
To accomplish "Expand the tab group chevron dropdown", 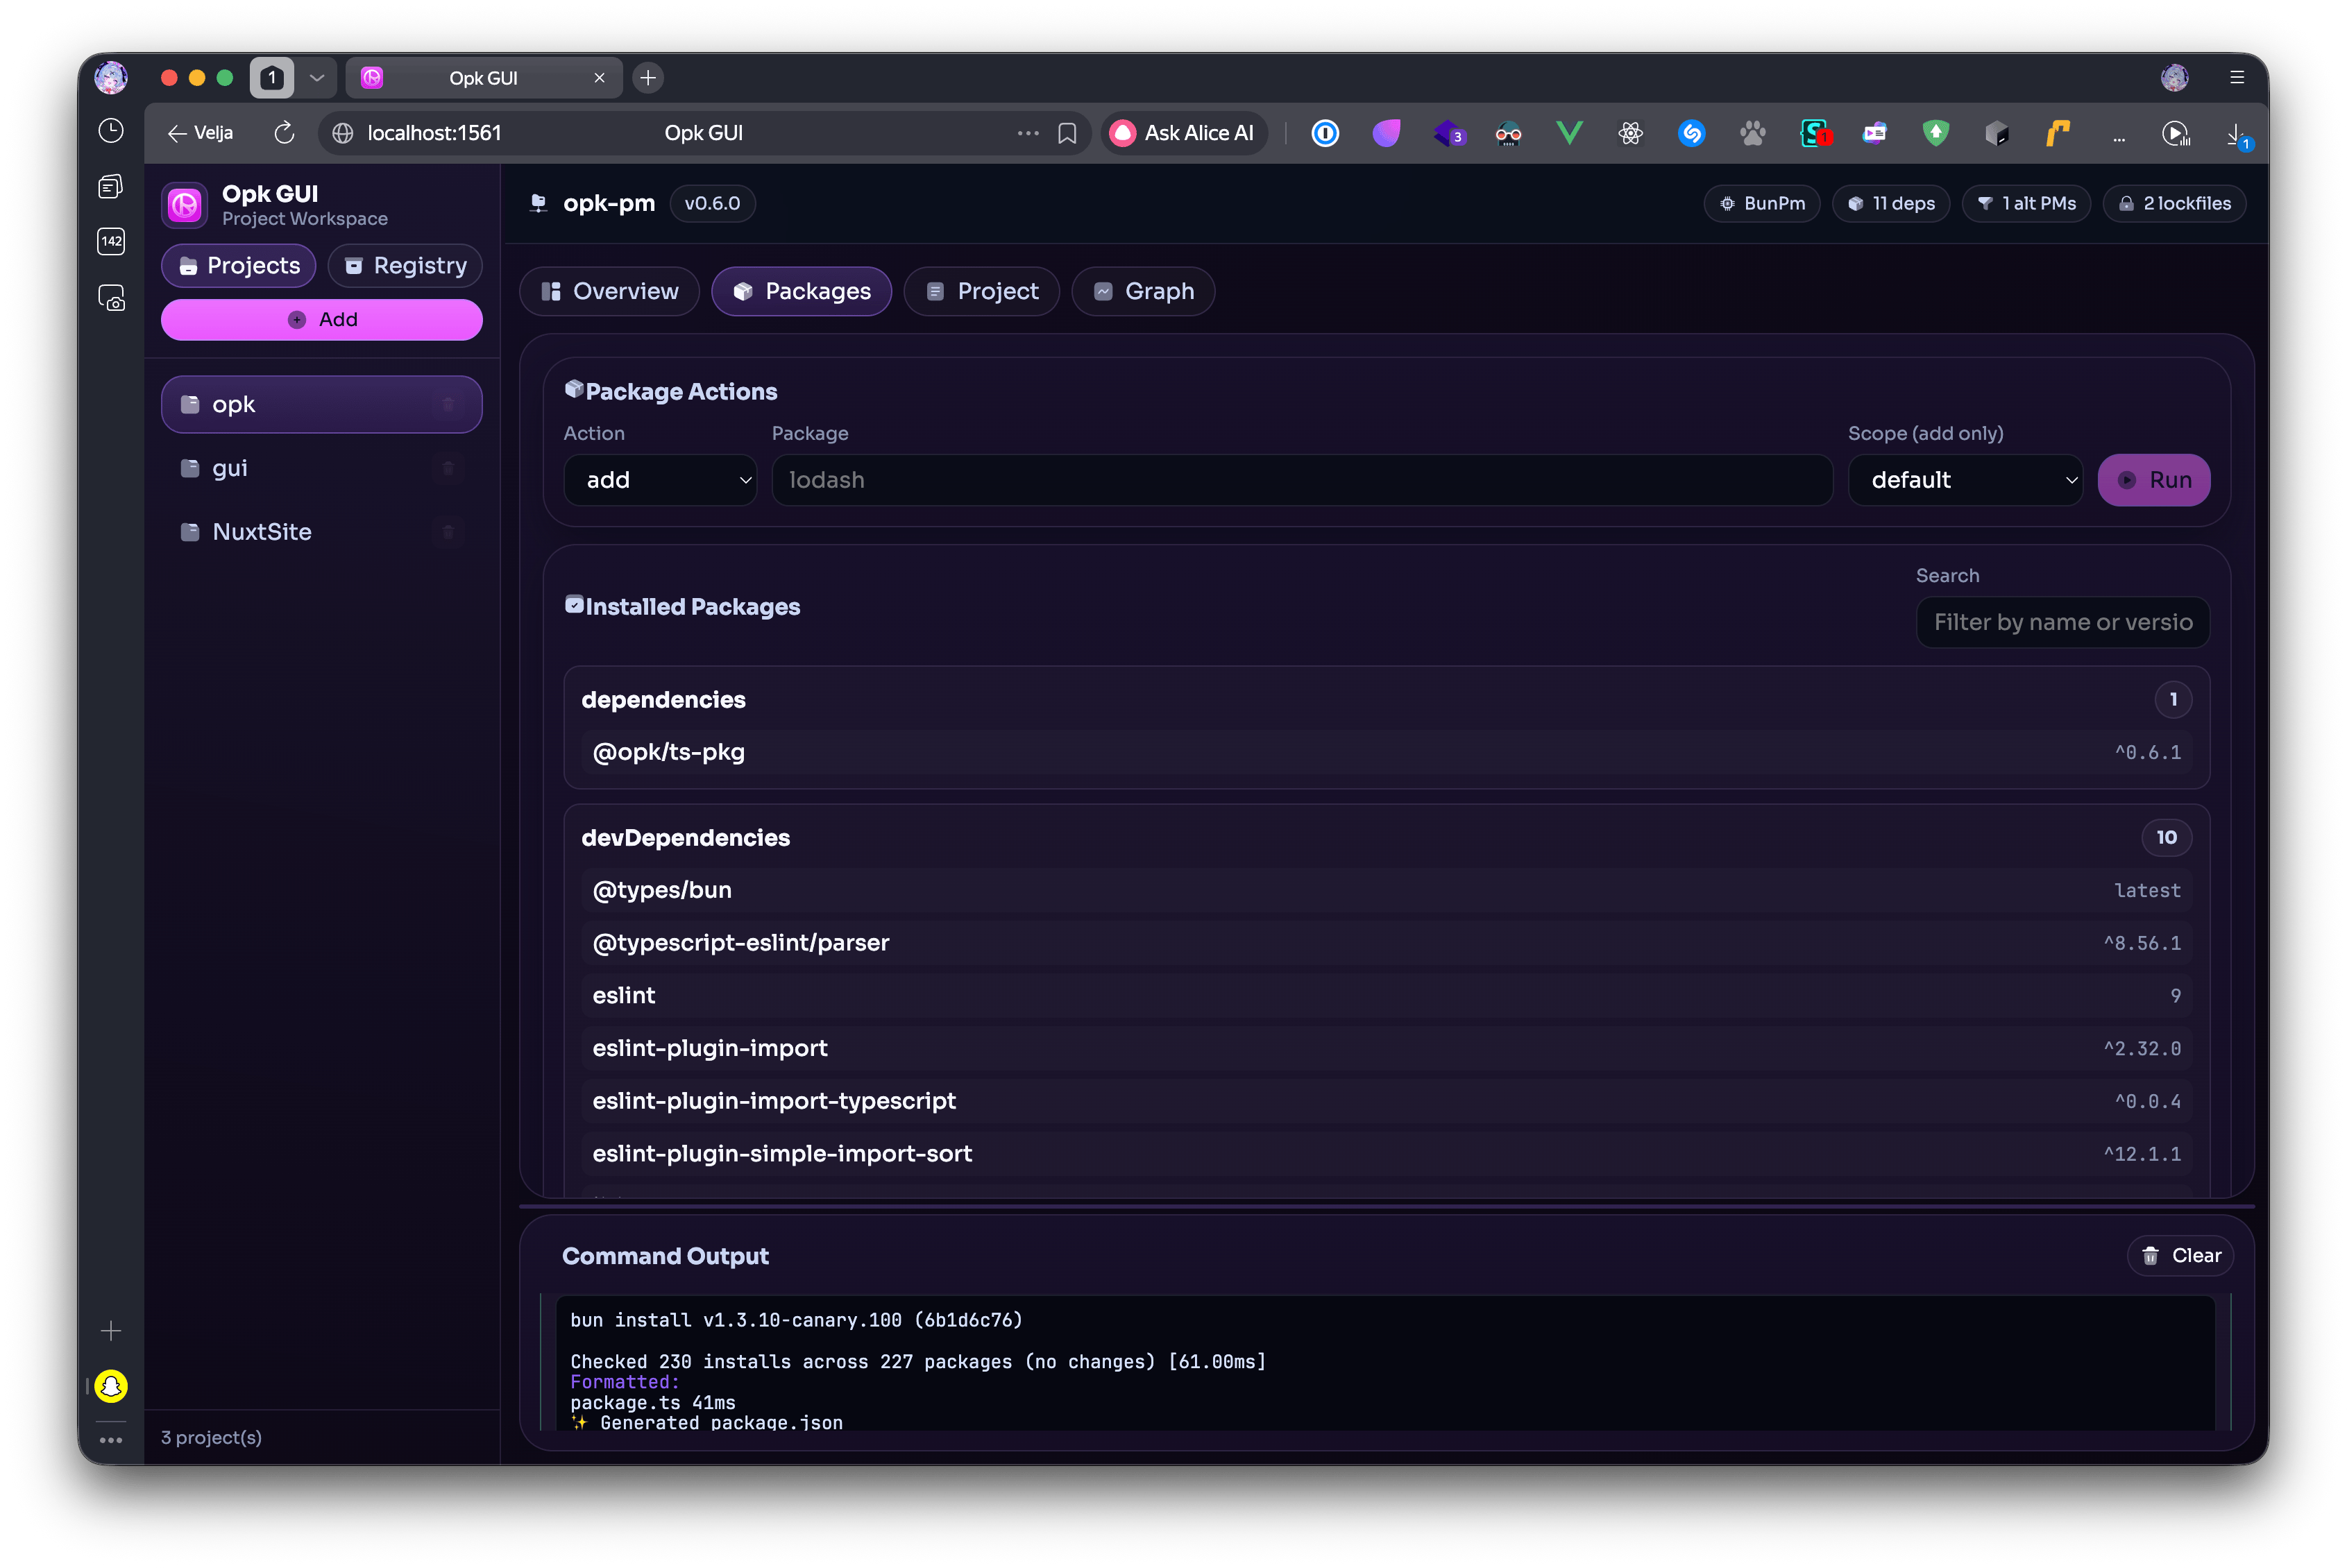I will [317, 77].
